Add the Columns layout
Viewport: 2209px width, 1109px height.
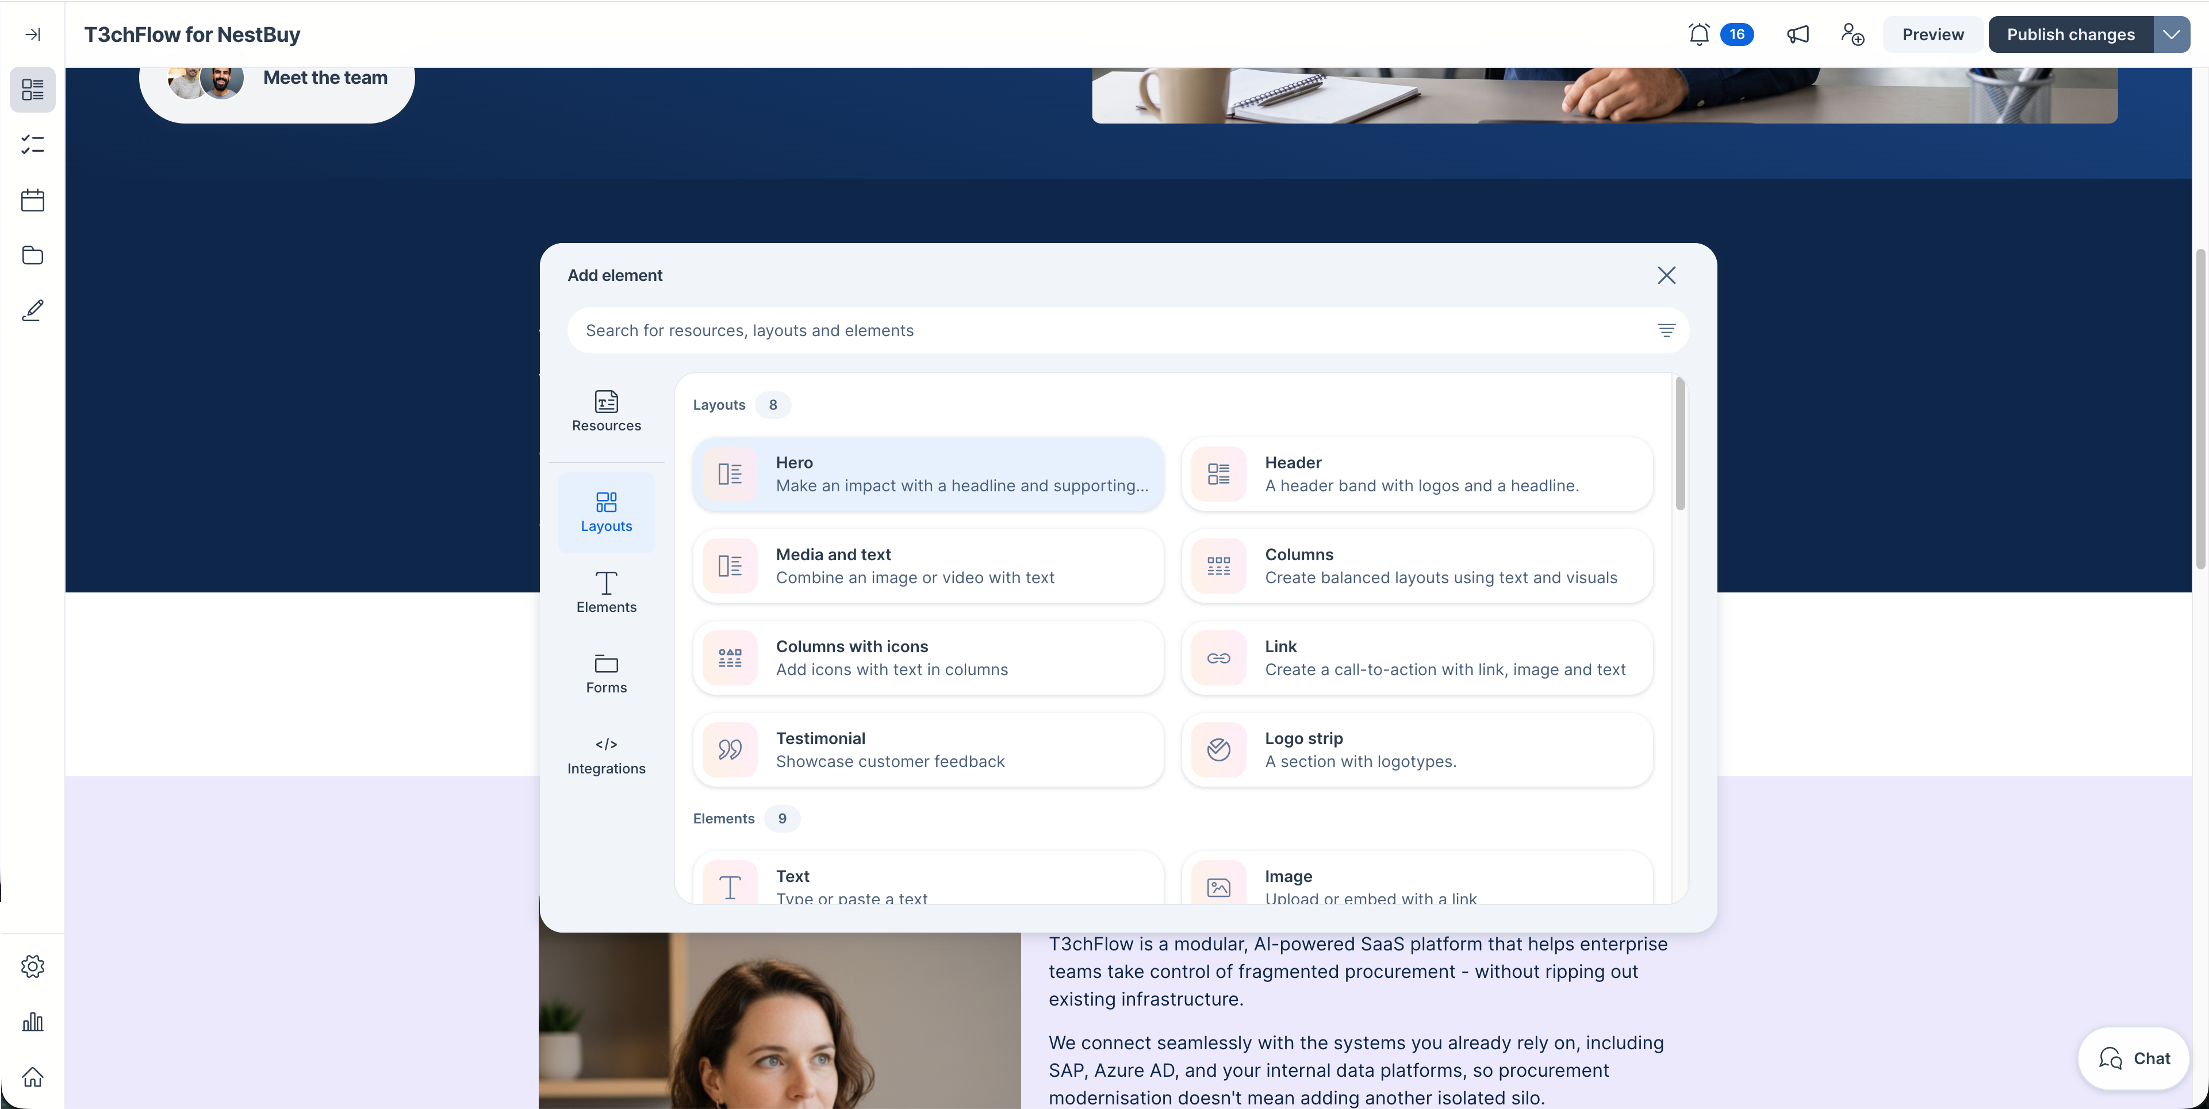(1417, 565)
